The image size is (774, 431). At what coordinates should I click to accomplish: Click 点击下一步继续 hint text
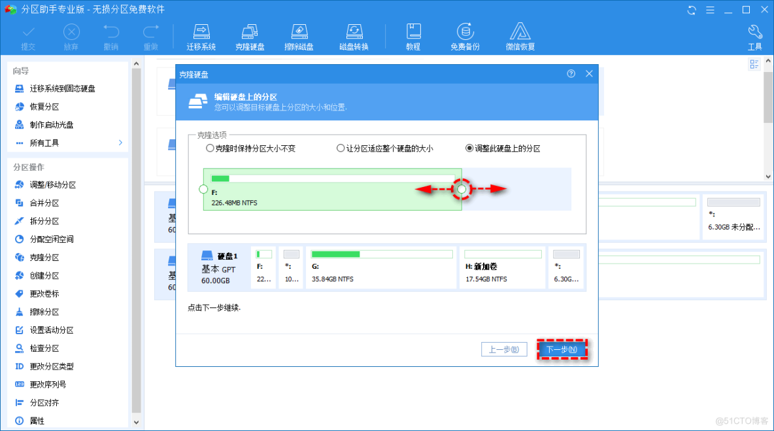[214, 307]
